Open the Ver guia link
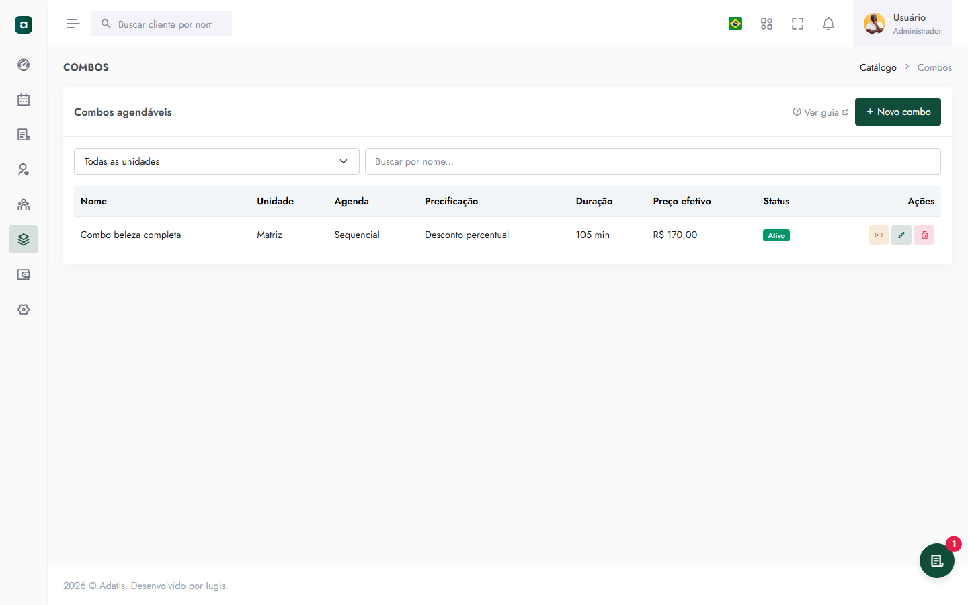The width and height of the screenshot is (968, 605). point(821,112)
